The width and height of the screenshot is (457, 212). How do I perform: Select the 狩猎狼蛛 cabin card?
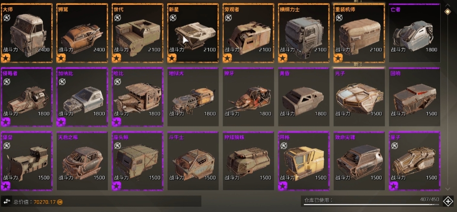click(247, 161)
